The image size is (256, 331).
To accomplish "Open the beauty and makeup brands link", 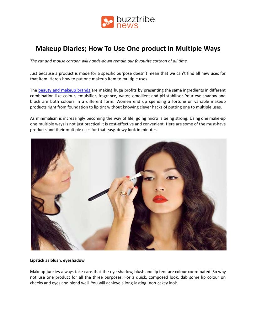I will 64,90.
